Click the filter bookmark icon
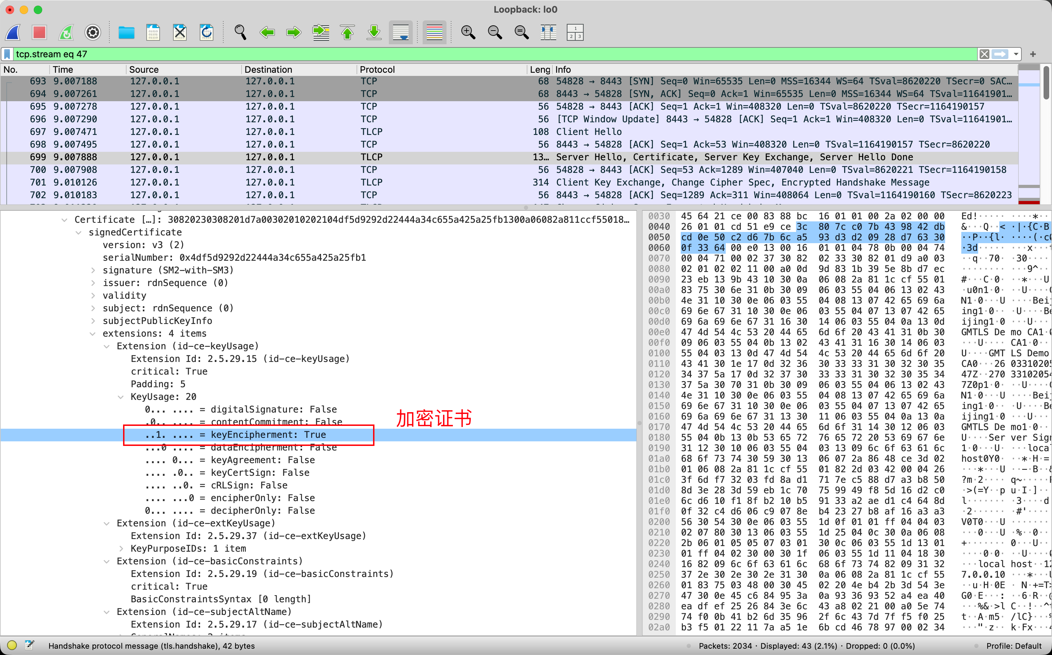Screen dimensions: 1052x655 (7, 54)
